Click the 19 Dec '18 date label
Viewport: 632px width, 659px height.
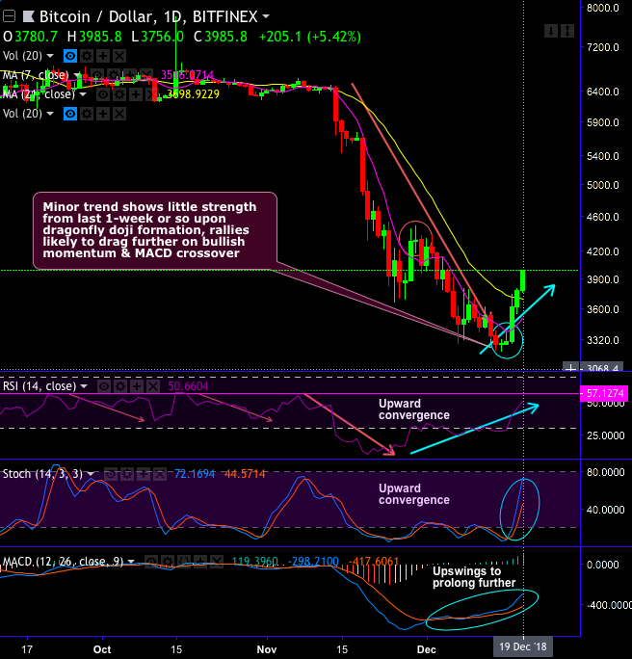coord(523,646)
